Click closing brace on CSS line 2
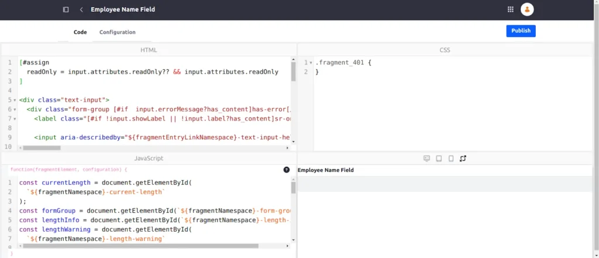Viewport: 599px width, 258px height. tap(317, 72)
